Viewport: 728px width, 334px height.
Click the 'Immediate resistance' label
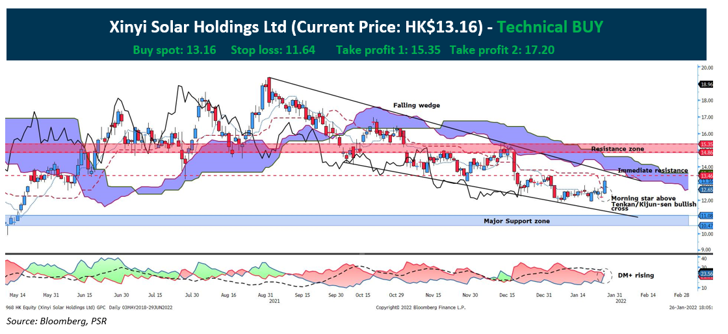653,171
